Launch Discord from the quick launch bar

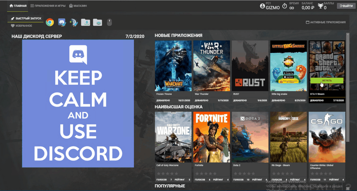pos(62,22)
